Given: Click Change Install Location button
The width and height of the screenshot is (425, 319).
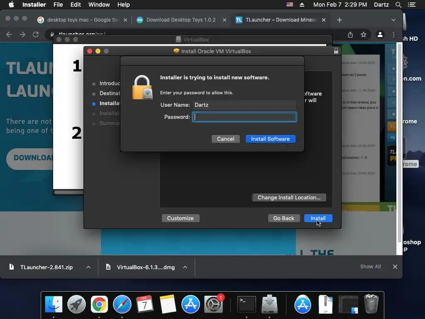Looking at the screenshot, I should coord(289,197).
